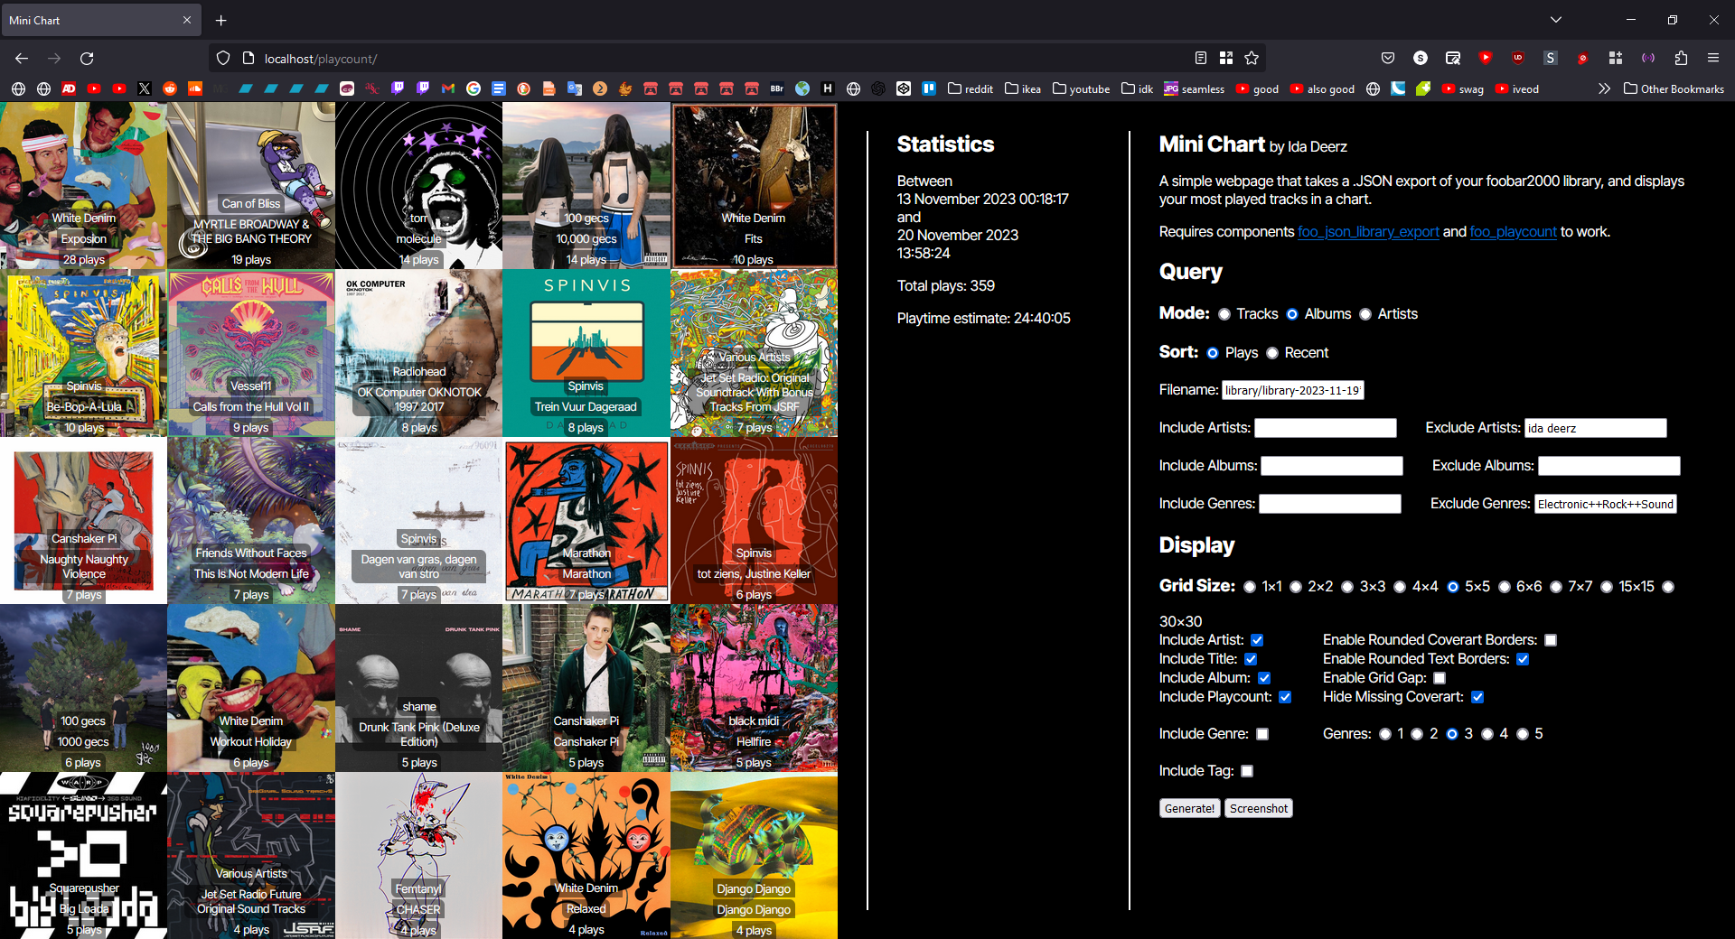The image size is (1735, 939).
Task: Open the reddit bookmarks folder
Action: point(971,88)
